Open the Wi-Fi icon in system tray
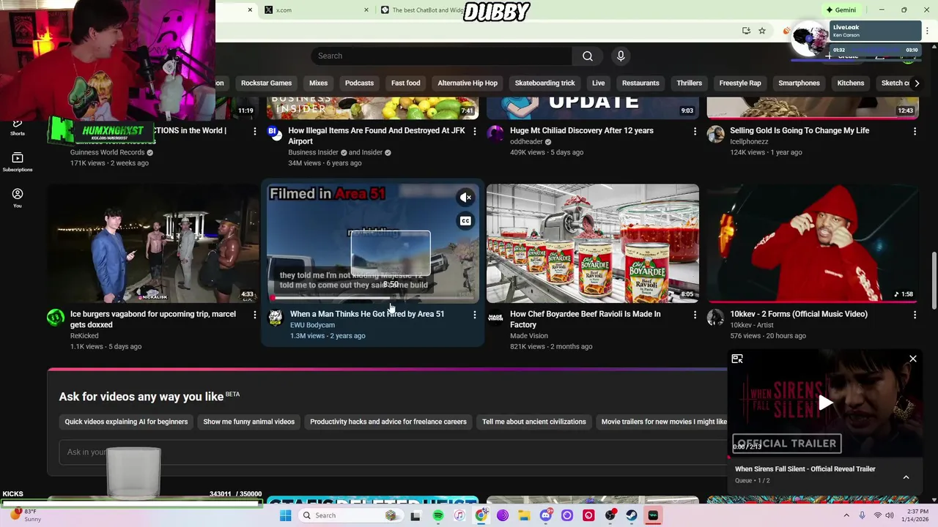This screenshot has height=527, width=938. [x=877, y=515]
